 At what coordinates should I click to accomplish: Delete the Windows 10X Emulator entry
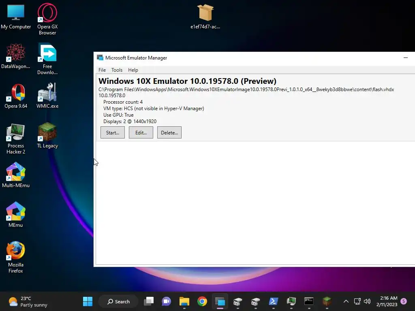point(169,132)
